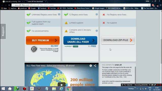Open the Facebook bookmark
162x91 pixels.
pyautogui.click(x=42, y=8)
